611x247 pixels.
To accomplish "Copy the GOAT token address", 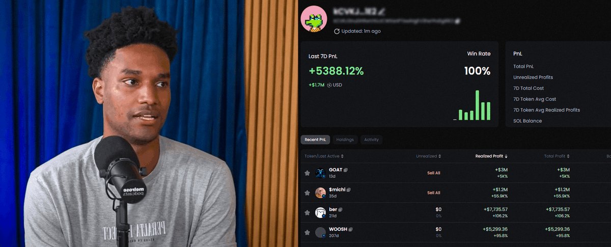I will pyautogui.click(x=346, y=170).
